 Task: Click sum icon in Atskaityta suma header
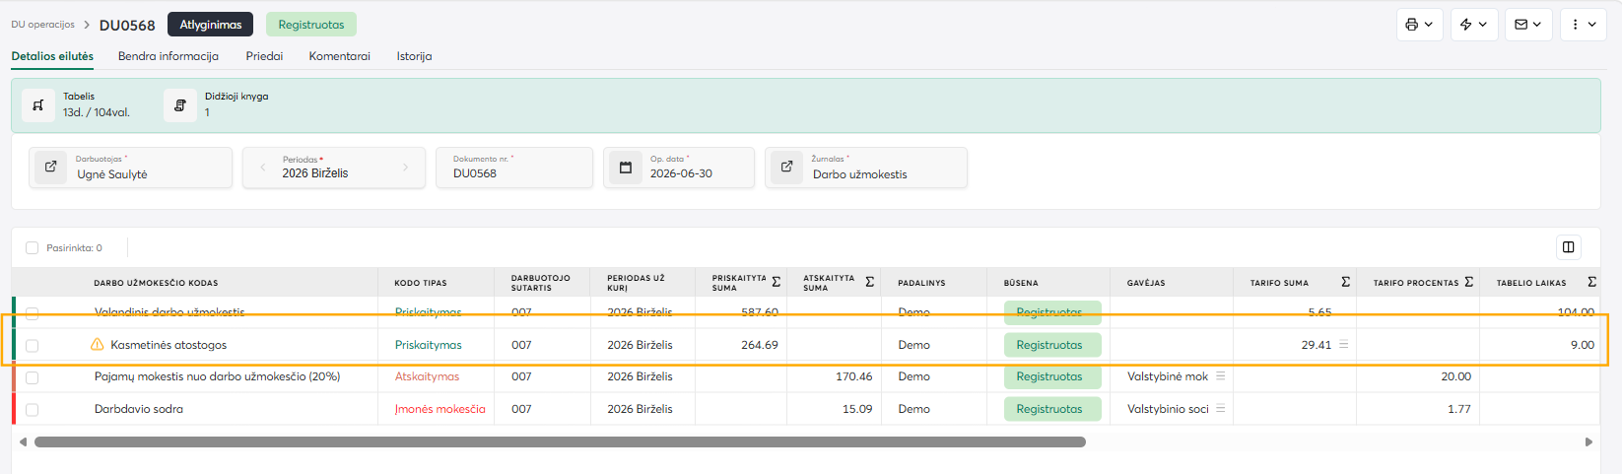click(870, 282)
